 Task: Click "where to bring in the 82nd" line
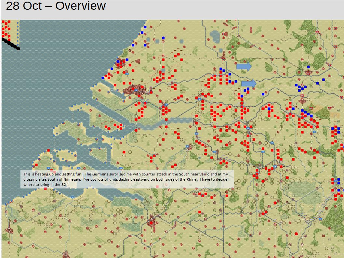click(46, 185)
